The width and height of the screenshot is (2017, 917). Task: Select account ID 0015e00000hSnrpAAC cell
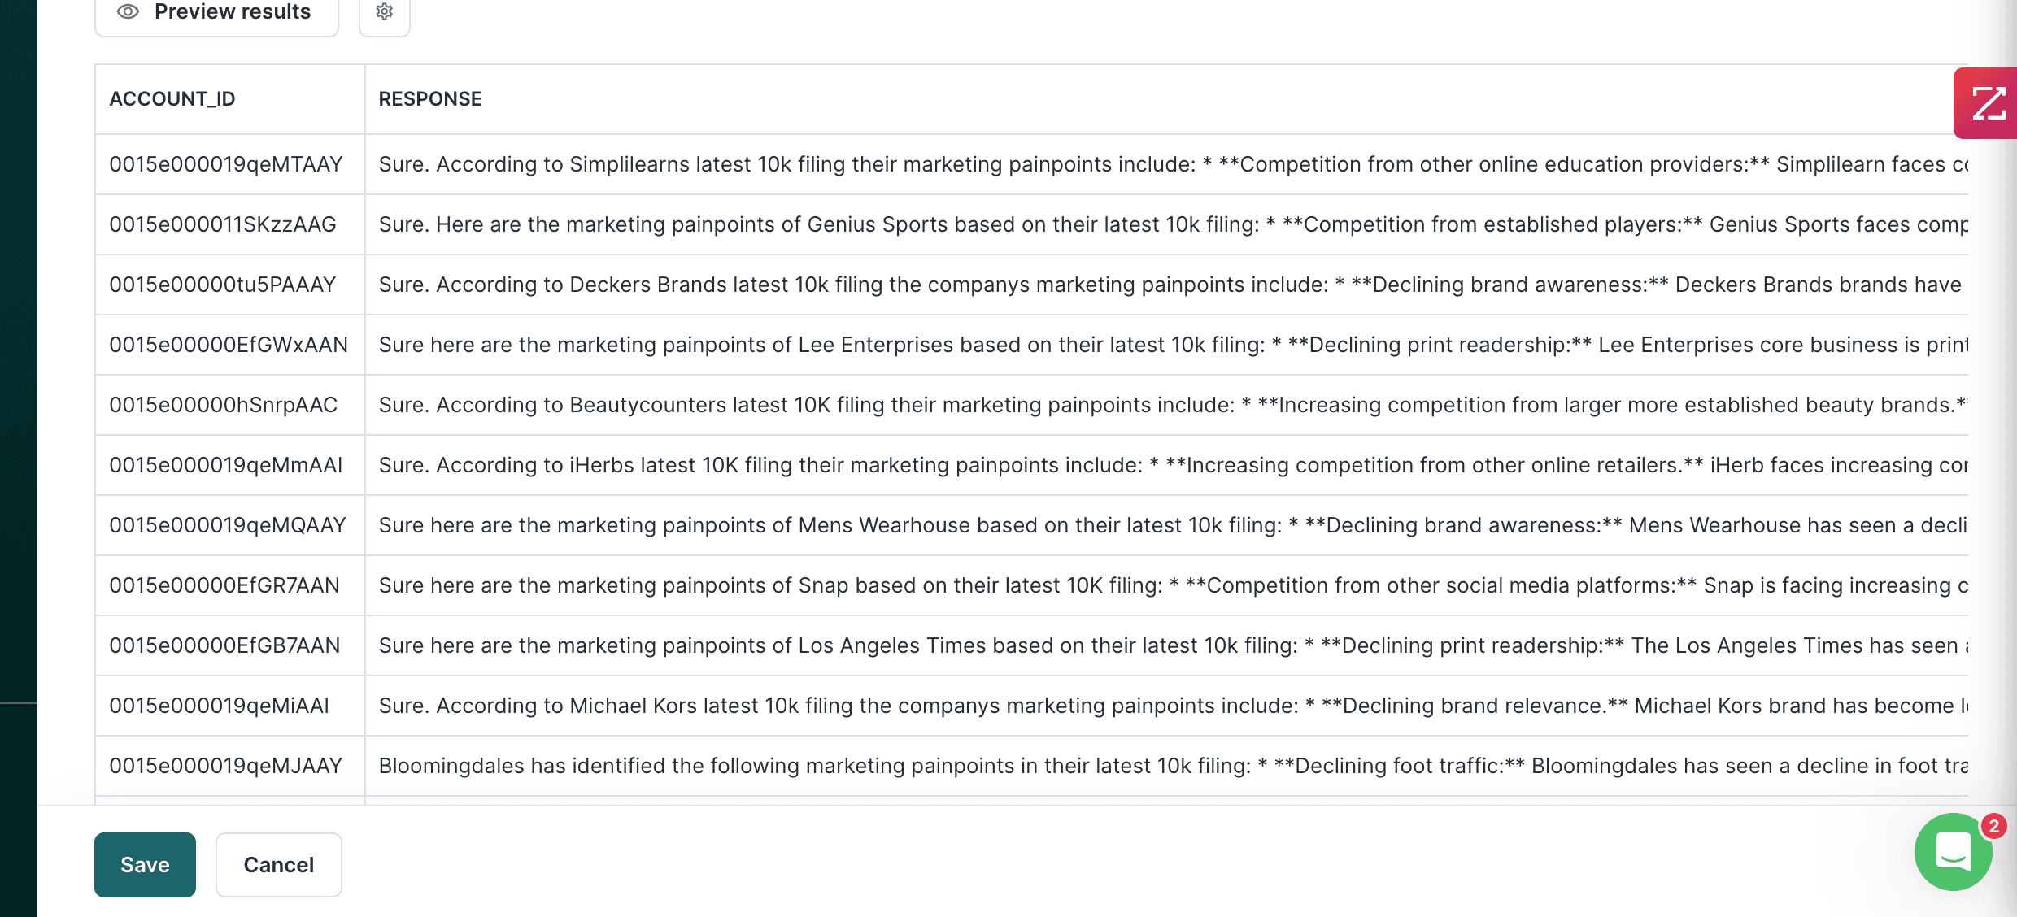coord(224,405)
